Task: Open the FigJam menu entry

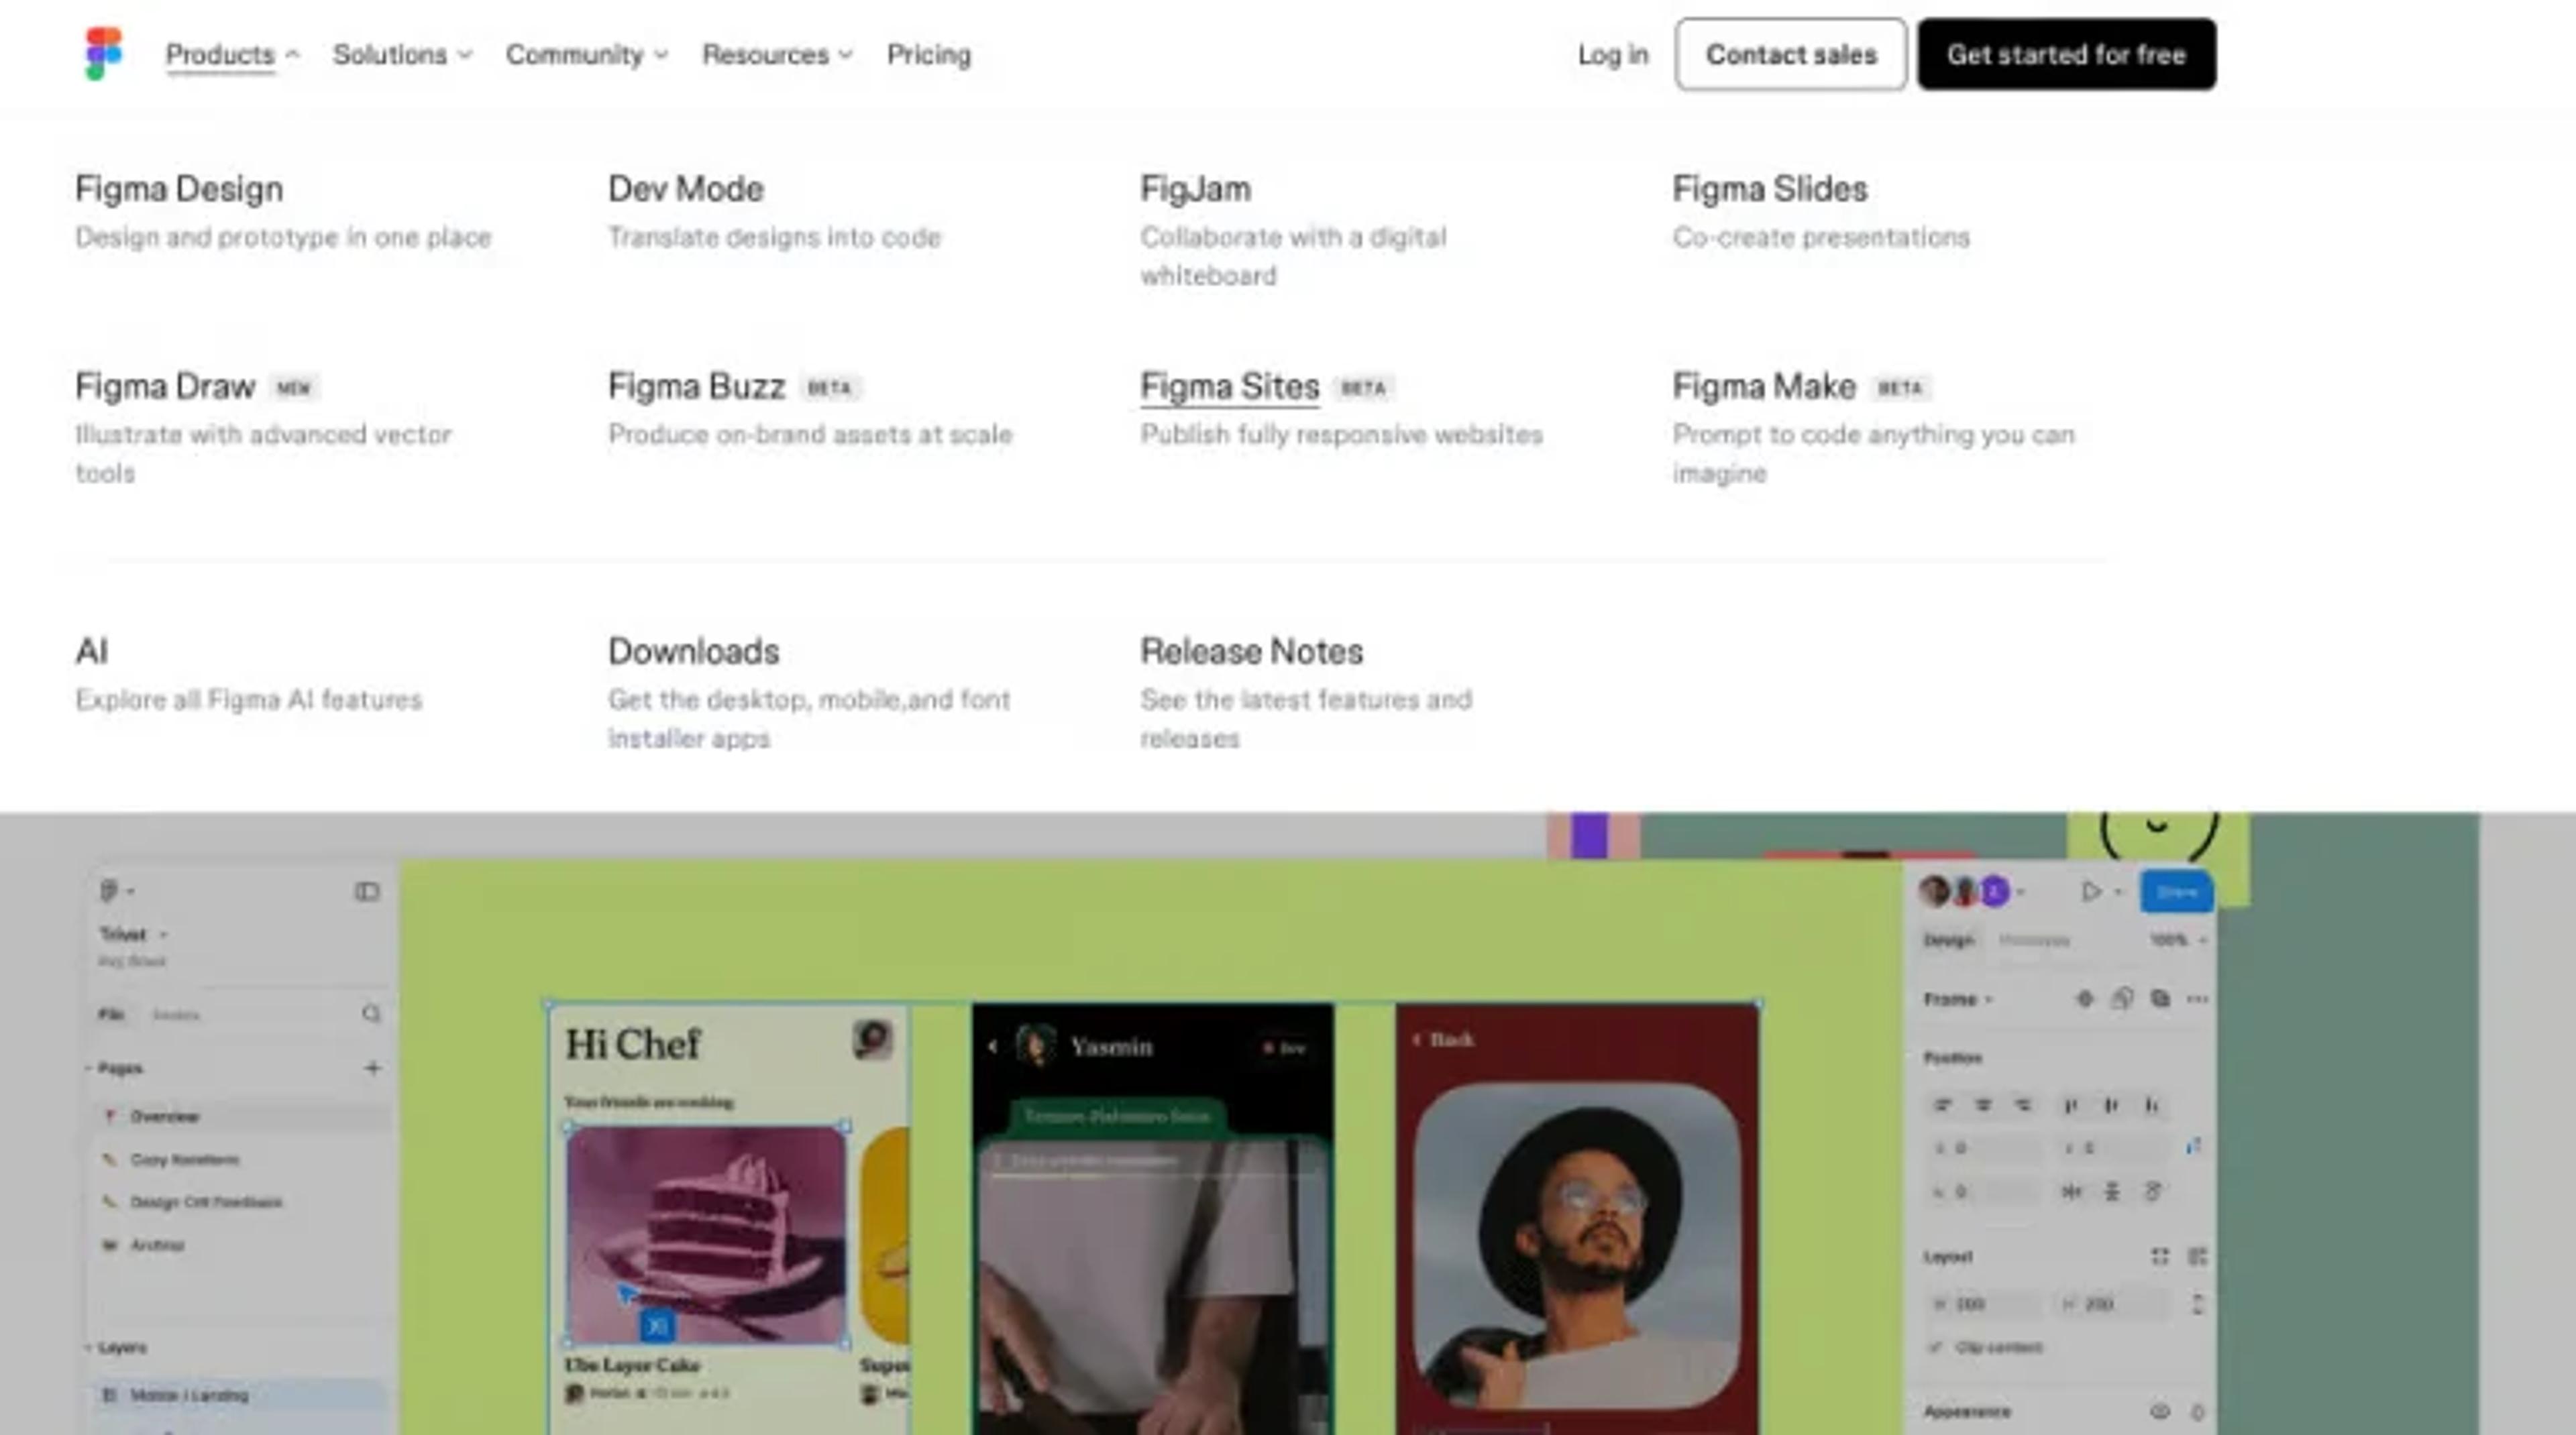Action: click(x=1195, y=189)
